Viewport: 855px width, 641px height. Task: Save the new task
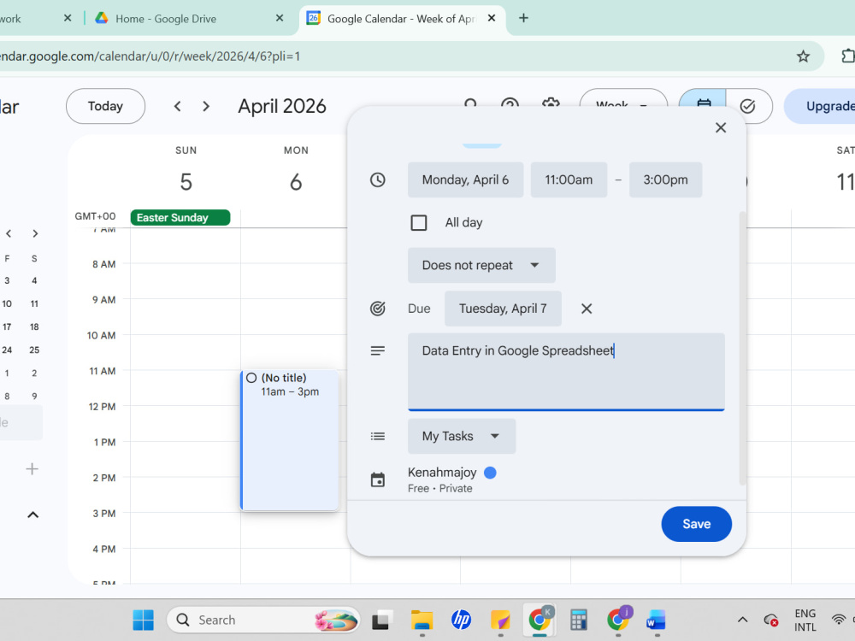696,524
